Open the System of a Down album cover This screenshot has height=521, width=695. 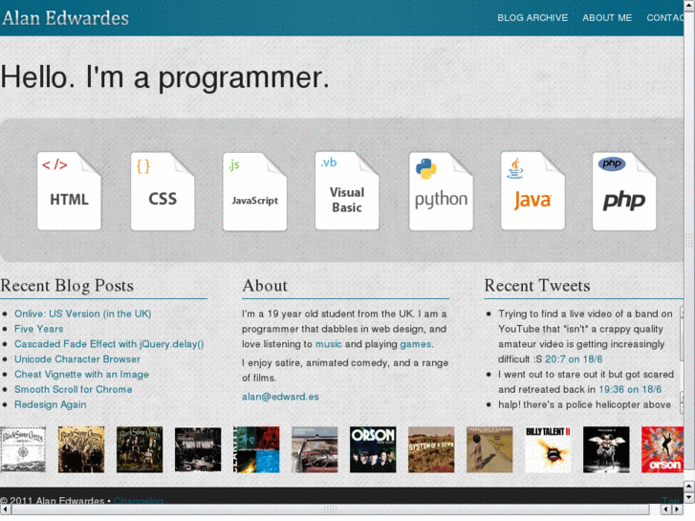click(431, 449)
